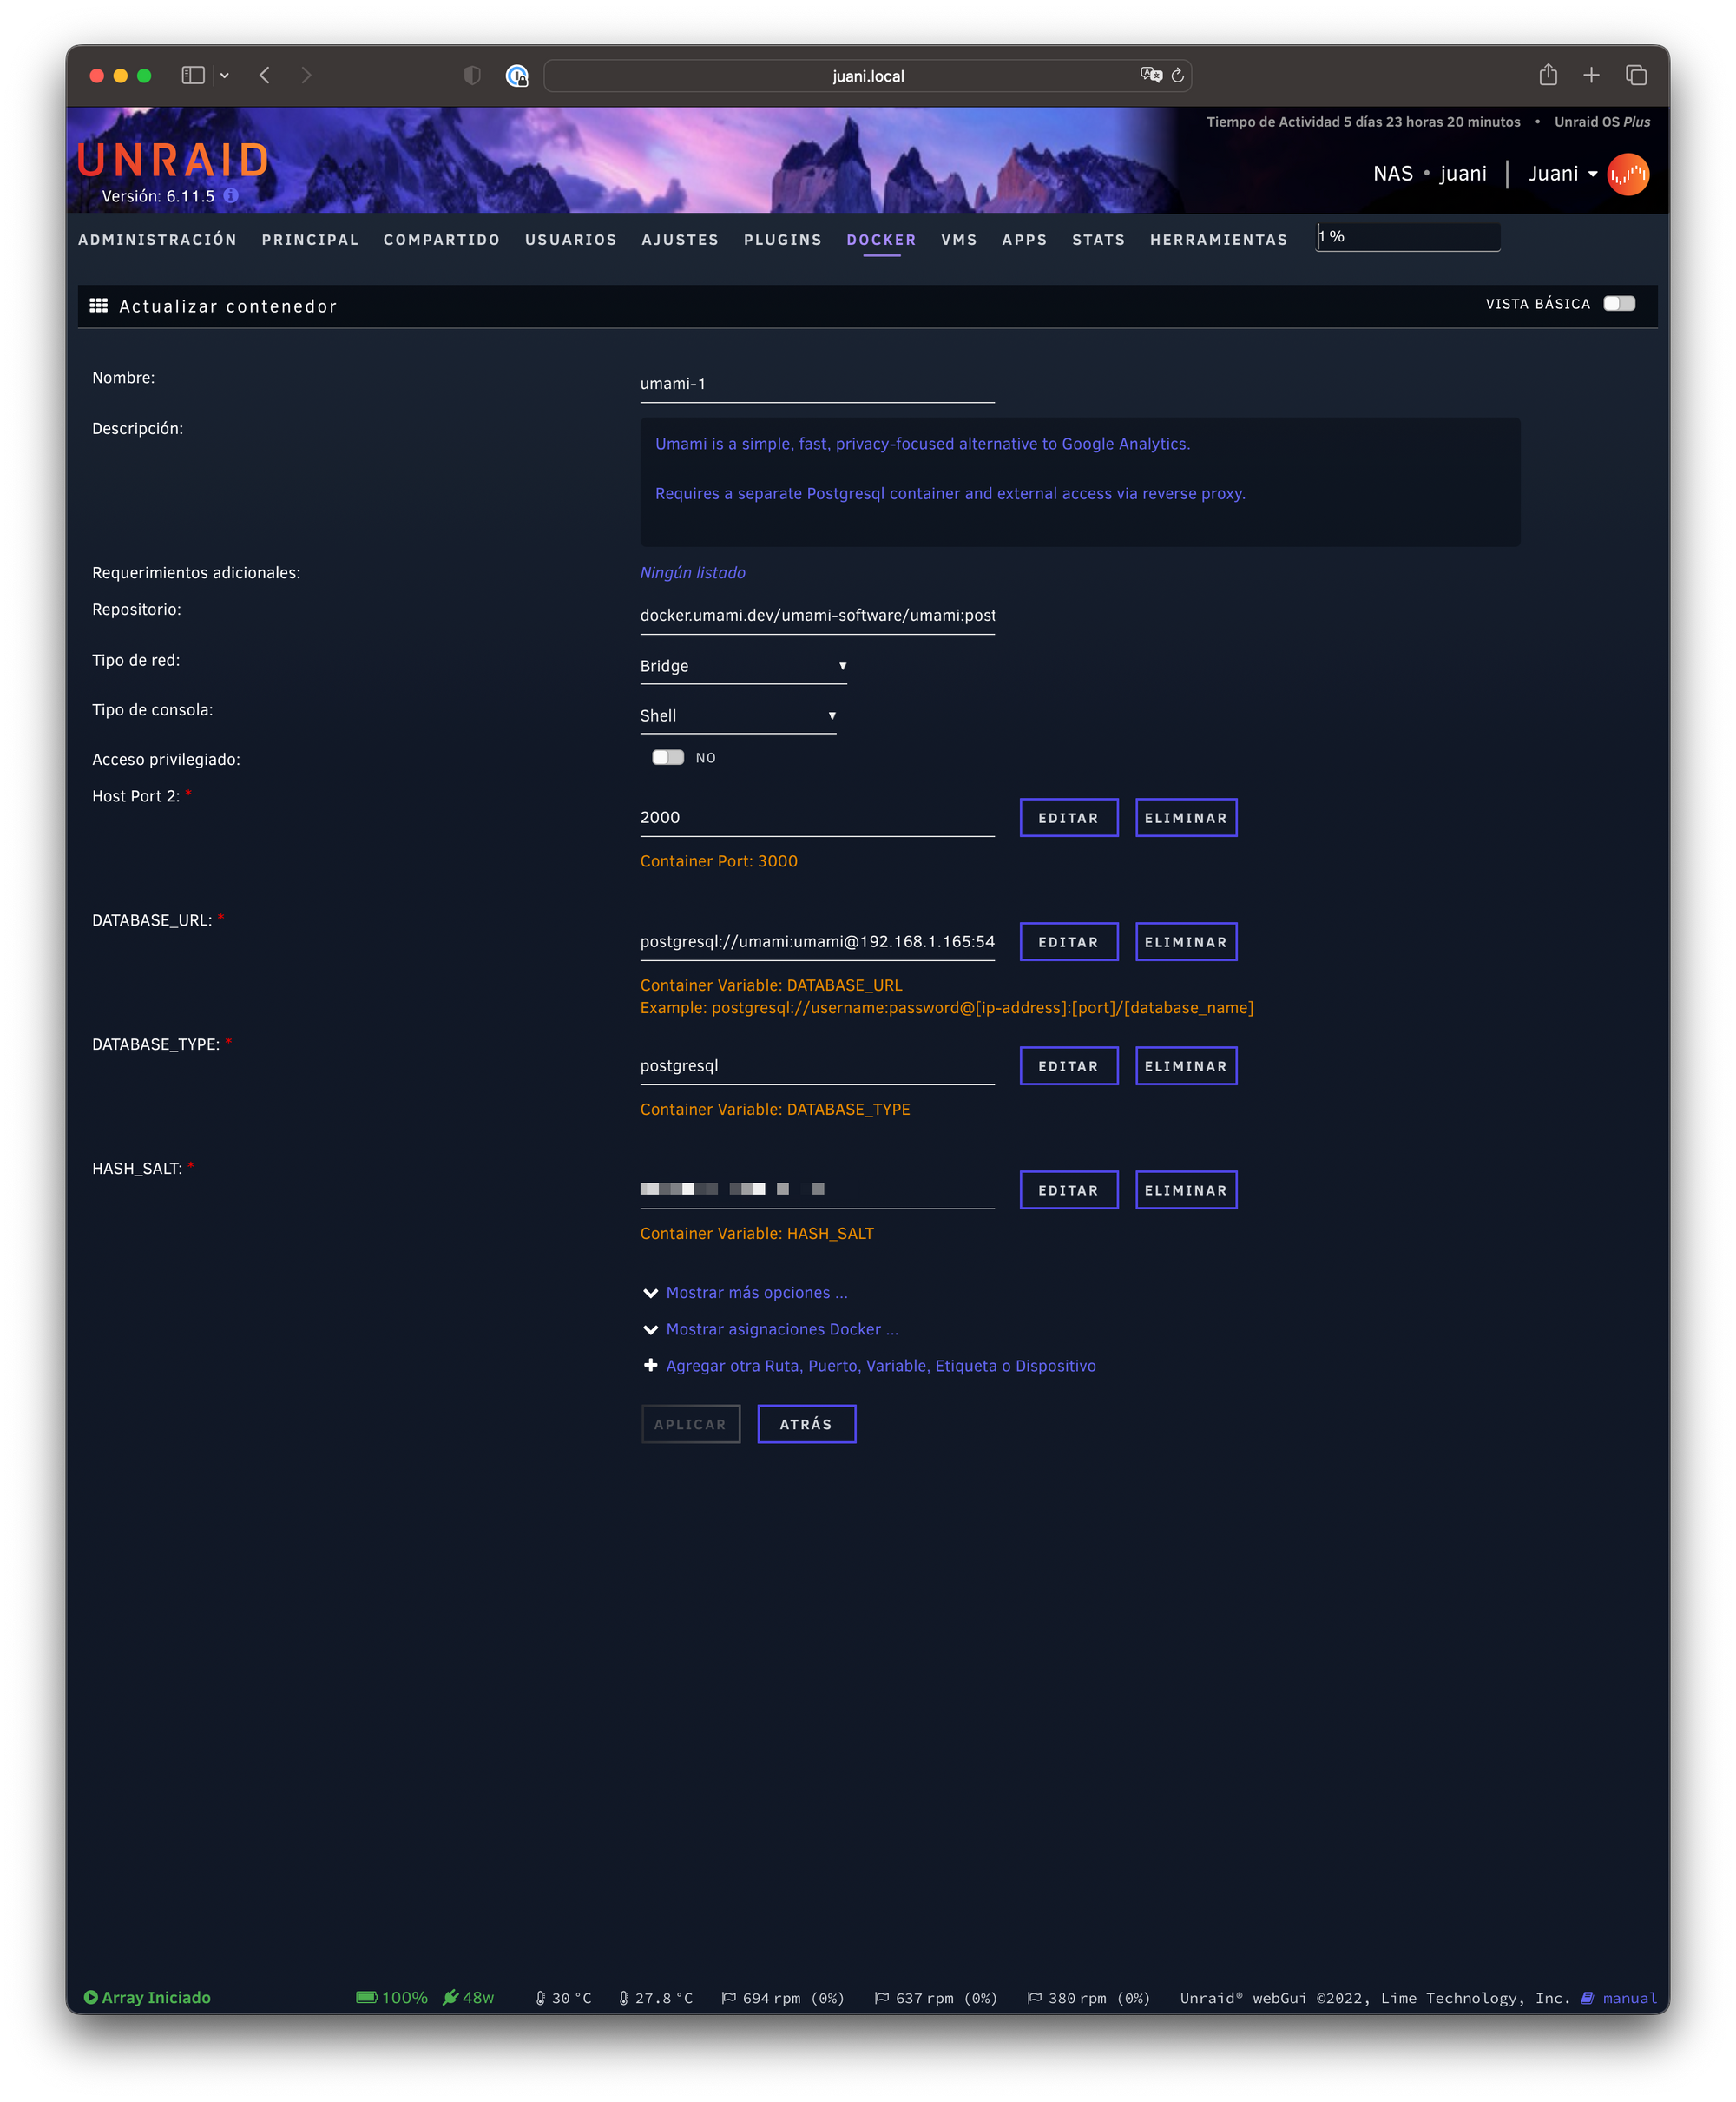Click the Unraid logo
Viewport: 1736px width, 2102px height.
pyautogui.click(x=174, y=159)
